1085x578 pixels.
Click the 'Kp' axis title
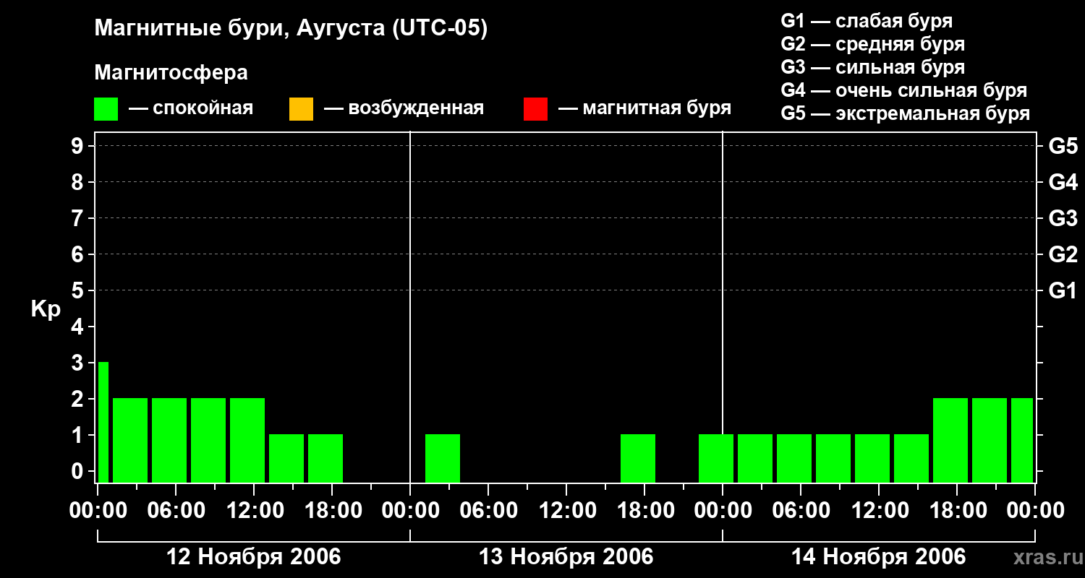(46, 309)
